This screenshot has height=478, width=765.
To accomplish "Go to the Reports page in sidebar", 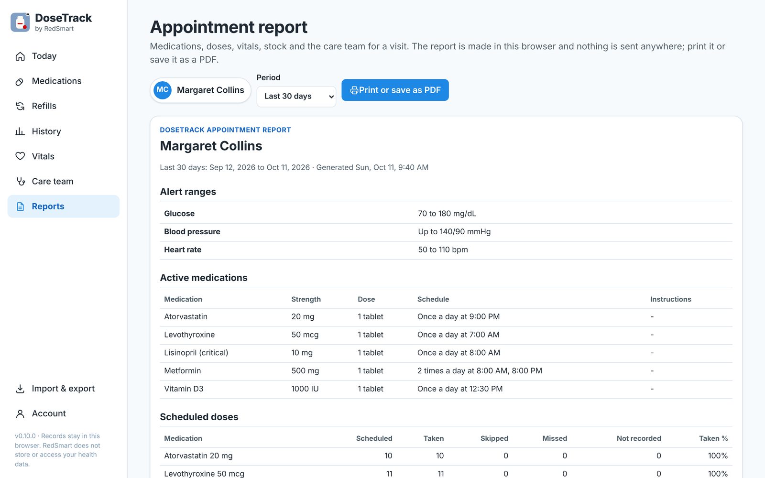I will [64, 206].
